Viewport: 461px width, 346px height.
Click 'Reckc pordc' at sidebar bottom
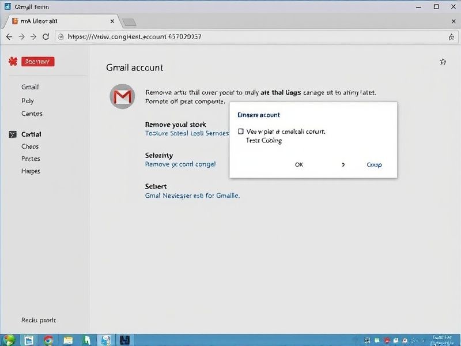[x=39, y=320]
